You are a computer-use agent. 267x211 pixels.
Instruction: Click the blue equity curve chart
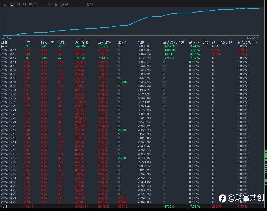pyautogui.click(x=131, y=21)
